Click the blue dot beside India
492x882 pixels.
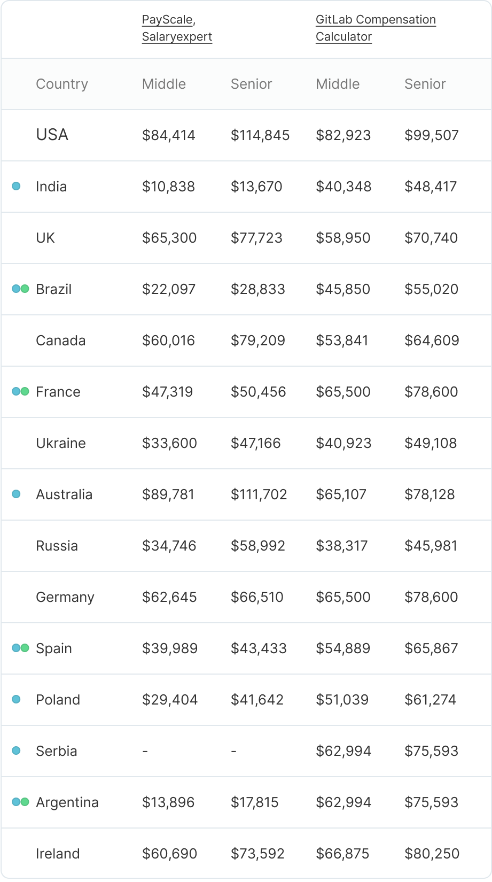point(16,187)
